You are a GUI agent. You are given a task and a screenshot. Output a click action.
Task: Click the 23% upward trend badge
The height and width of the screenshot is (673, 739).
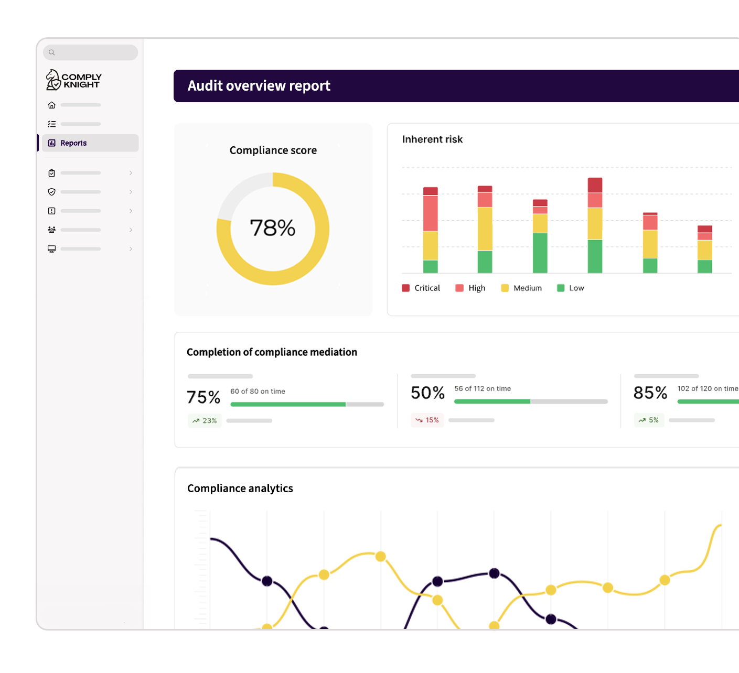click(x=205, y=420)
